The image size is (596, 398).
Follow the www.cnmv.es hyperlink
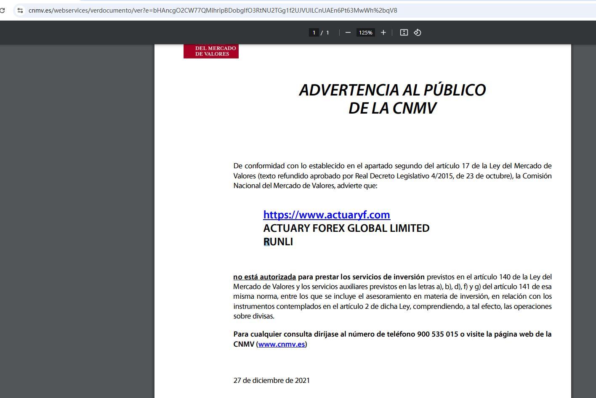click(x=281, y=344)
